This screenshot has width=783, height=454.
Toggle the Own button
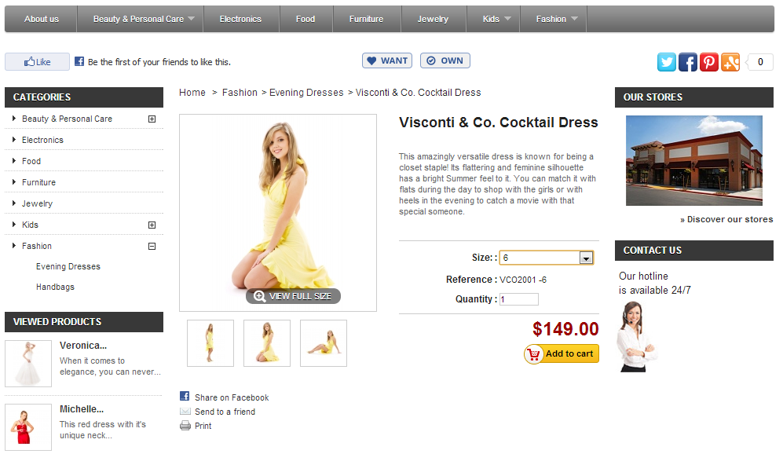tap(445, 60)
